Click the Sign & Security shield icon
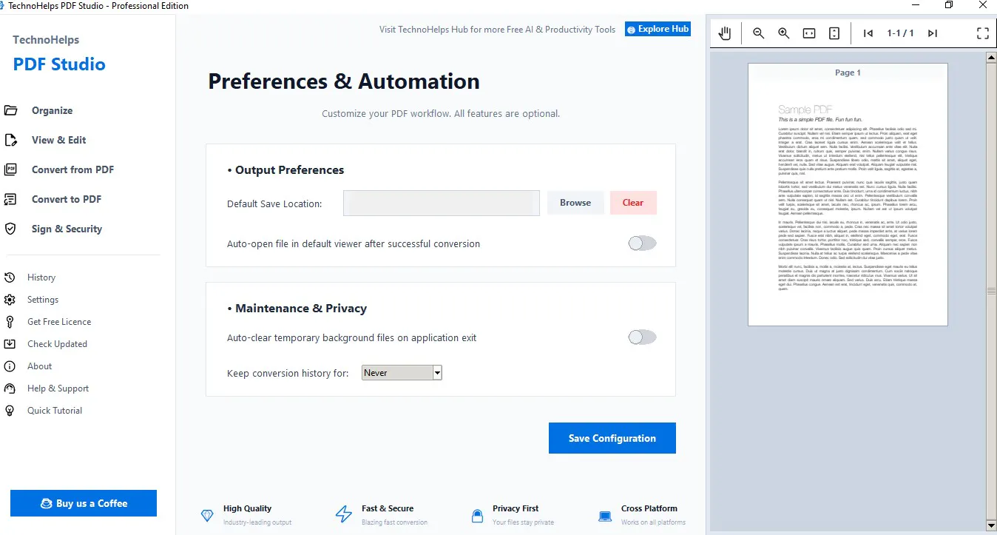997x535 pixels. (10, 229)
